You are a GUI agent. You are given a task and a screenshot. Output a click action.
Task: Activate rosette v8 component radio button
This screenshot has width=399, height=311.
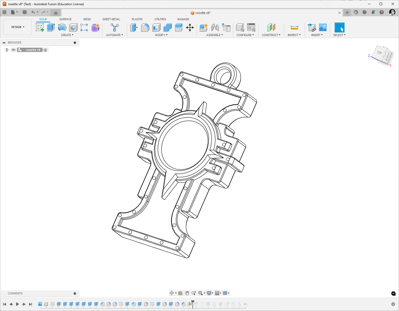45,50
